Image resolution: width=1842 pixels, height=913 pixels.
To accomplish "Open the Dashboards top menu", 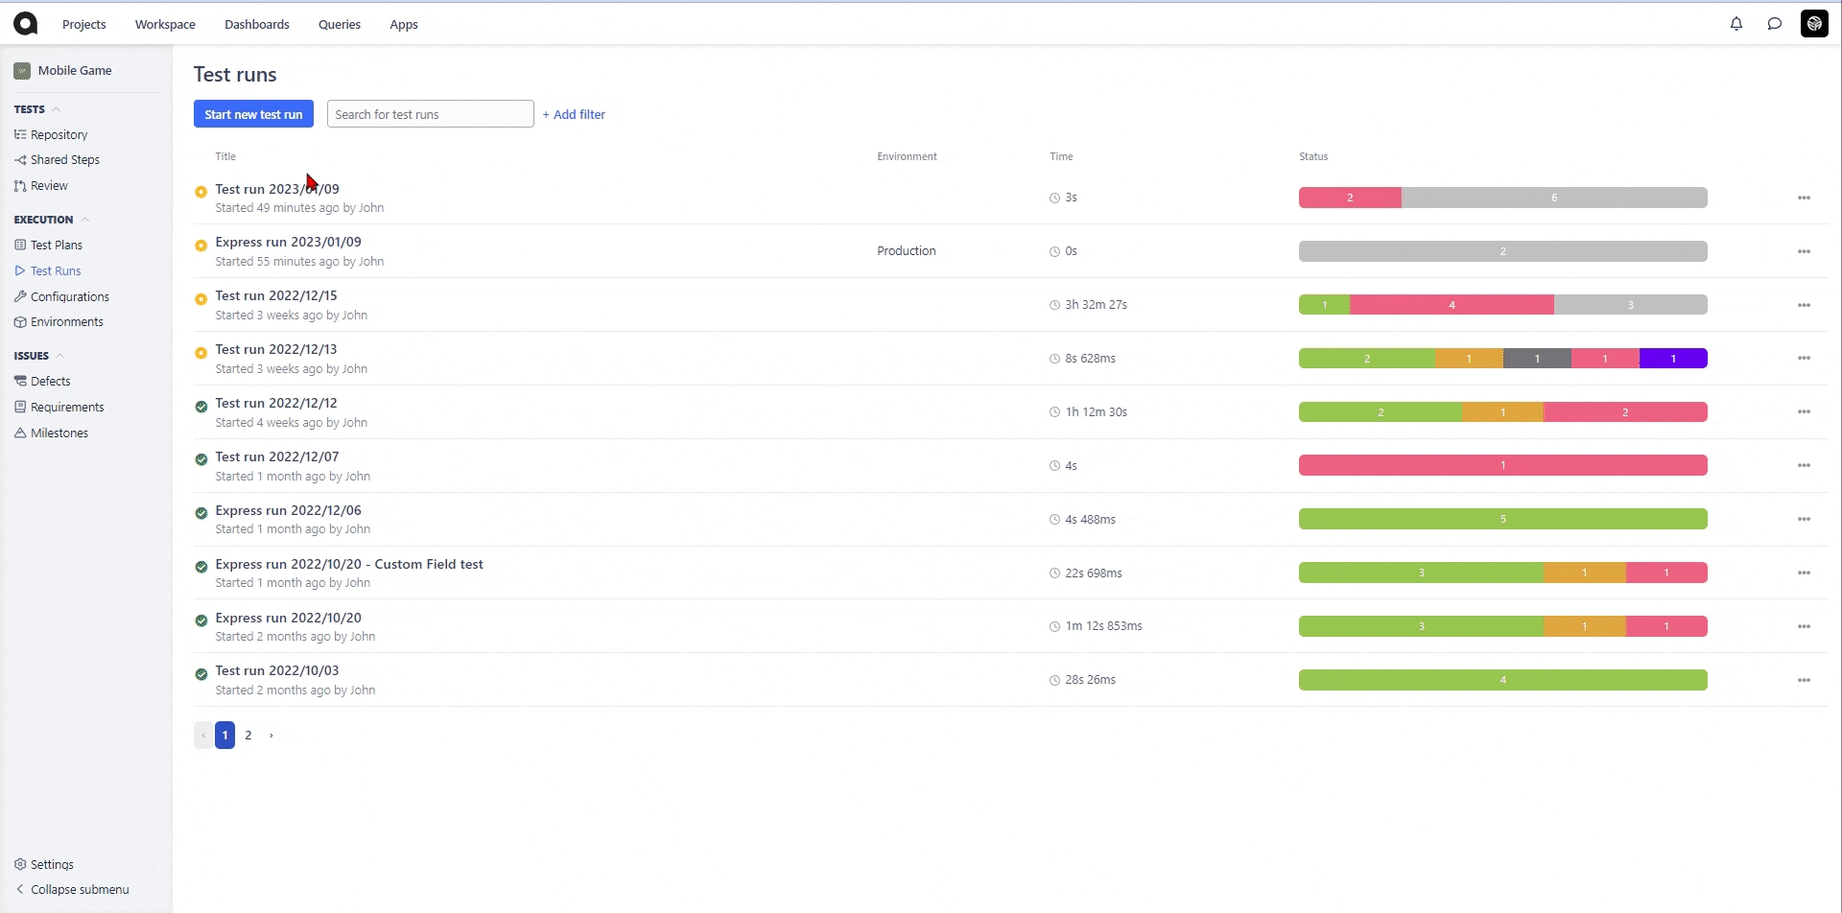I will pyautogui.click(x=256, y=24).
